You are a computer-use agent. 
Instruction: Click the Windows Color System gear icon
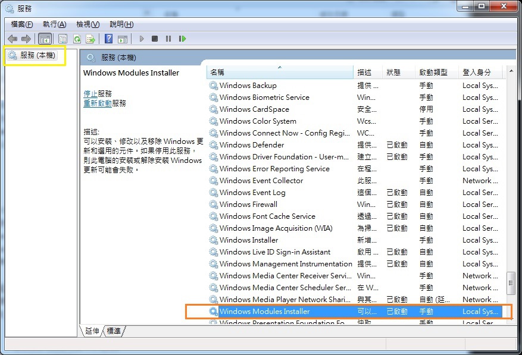[x=214, y=121]
